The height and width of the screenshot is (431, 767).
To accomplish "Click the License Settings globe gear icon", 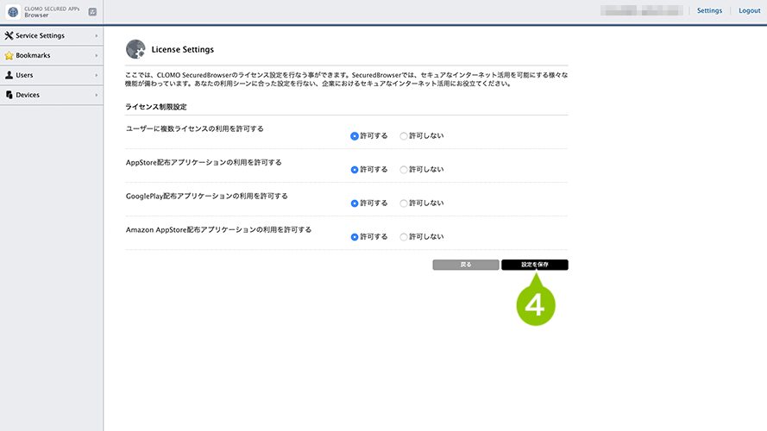I will point(135,49).
